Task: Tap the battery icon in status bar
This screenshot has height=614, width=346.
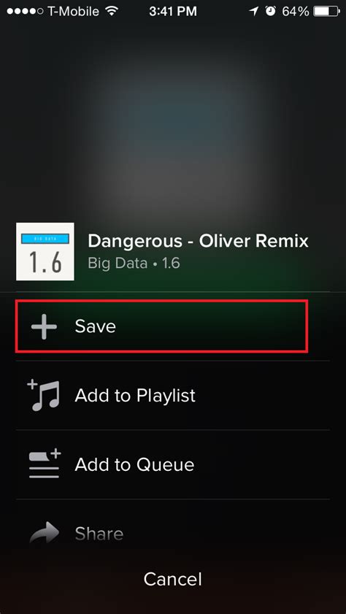Action: tap(326, 12)
